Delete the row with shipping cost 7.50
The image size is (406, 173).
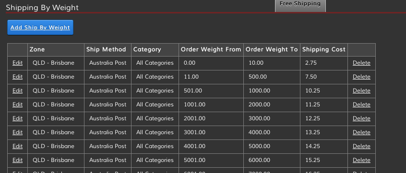(x=361, y=77)
